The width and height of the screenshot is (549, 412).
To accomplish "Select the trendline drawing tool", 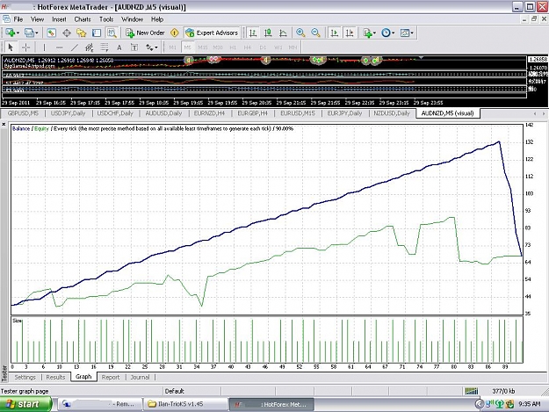I will coord(75,47).
